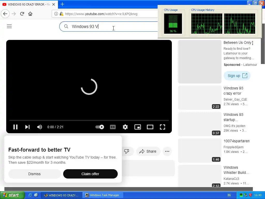Screen dimensions: 265x199
Task: Pause the video with the pause button
Action: (15, 127)
